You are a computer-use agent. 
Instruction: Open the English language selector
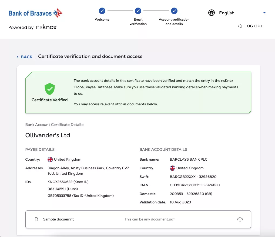[227, 13]
